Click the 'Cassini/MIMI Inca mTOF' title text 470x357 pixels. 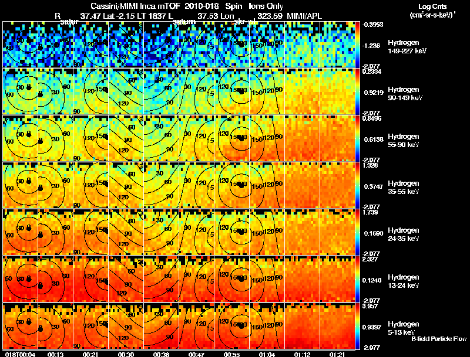click(135, 6)
